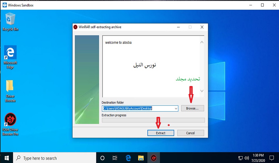
Task: Expand the Destination folder dropdown arrow
Action: coord(176,108)
